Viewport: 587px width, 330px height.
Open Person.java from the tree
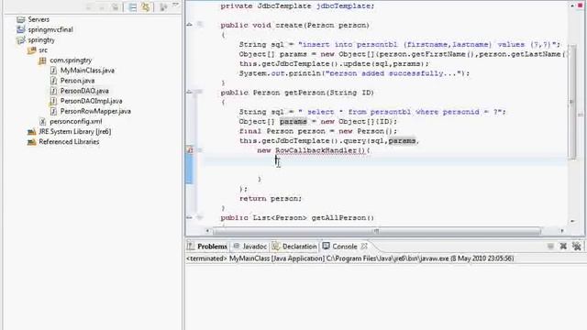click(x=77, y=81)
